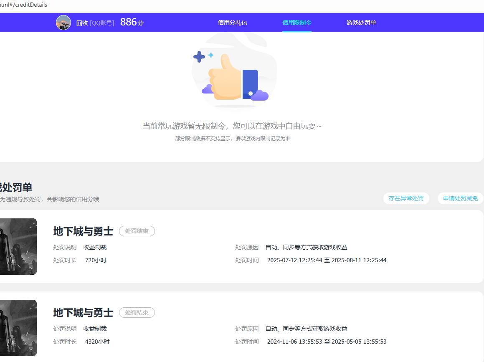Click the first 处罚结束 status badge
484x362 pixels.
coord(137,231)
